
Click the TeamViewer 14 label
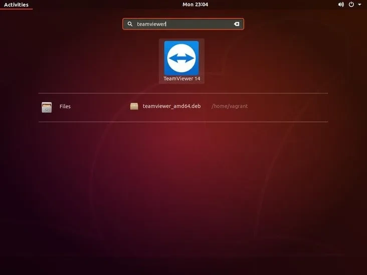182,79
